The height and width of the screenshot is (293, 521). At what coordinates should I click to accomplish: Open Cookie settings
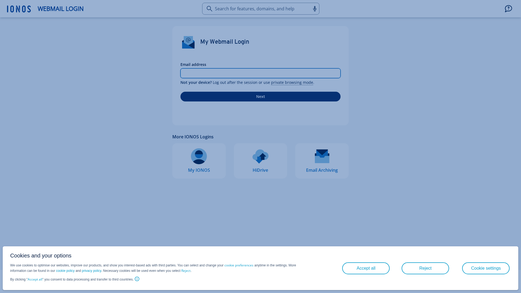pos(486,268)
